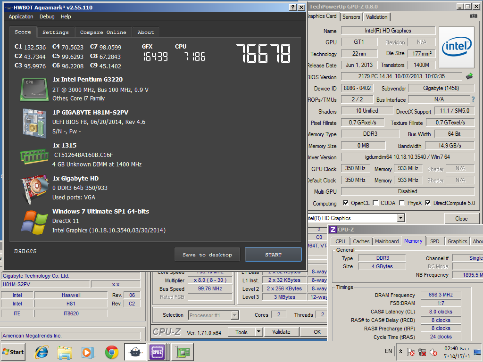Click the Aquamark help question mark button
483x362 pixels.
point(293,8)
